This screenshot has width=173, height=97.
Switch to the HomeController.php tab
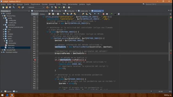(41, 11)
